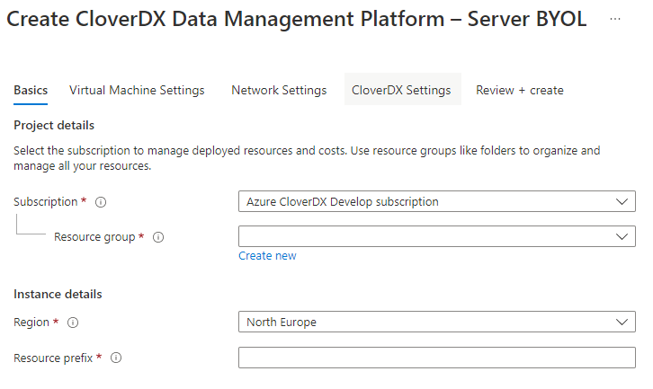Screen dimensions: 653x389
Task: Click the info icon next to Region
Action: 74,323
